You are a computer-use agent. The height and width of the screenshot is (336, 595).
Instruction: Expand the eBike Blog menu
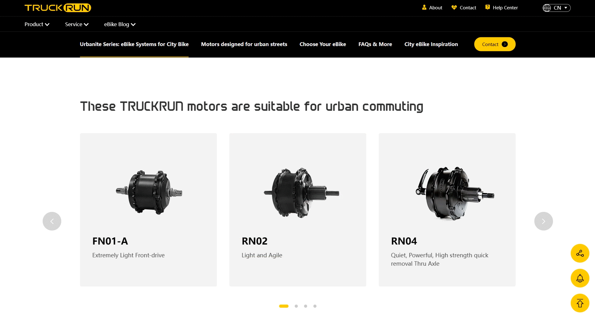click(120, 24)
